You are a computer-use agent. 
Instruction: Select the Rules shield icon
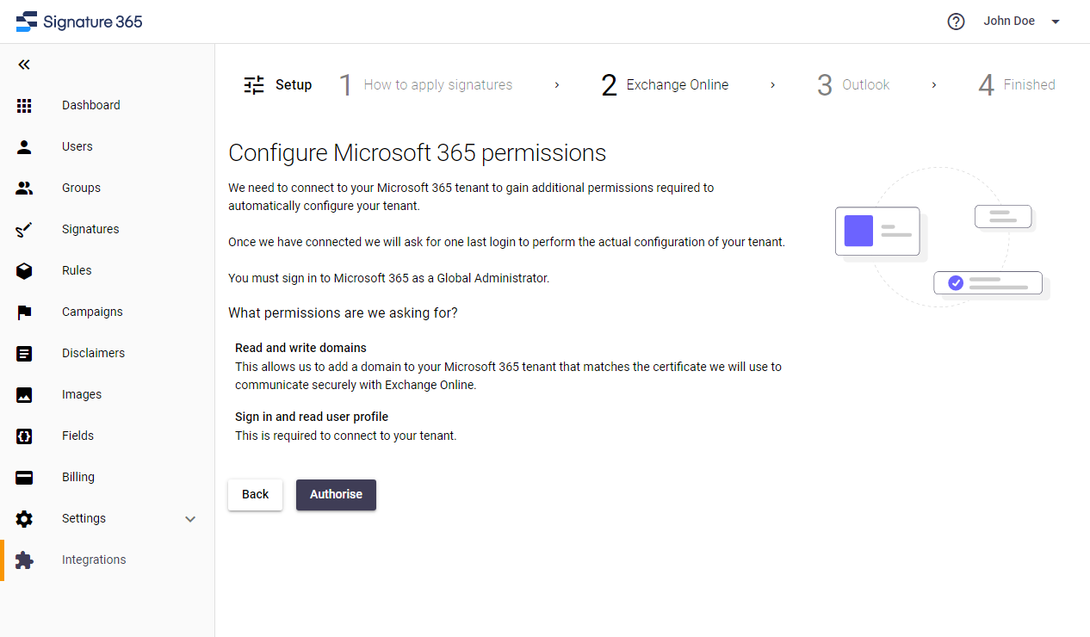click(24, 270)
